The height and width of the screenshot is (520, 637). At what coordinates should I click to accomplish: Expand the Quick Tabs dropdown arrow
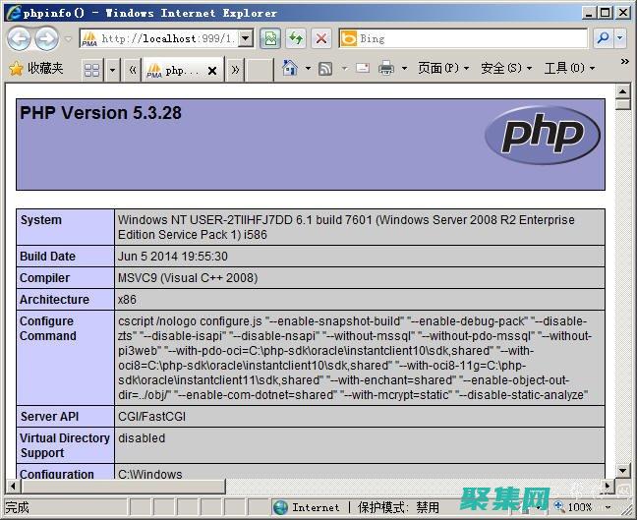[111, 69]
